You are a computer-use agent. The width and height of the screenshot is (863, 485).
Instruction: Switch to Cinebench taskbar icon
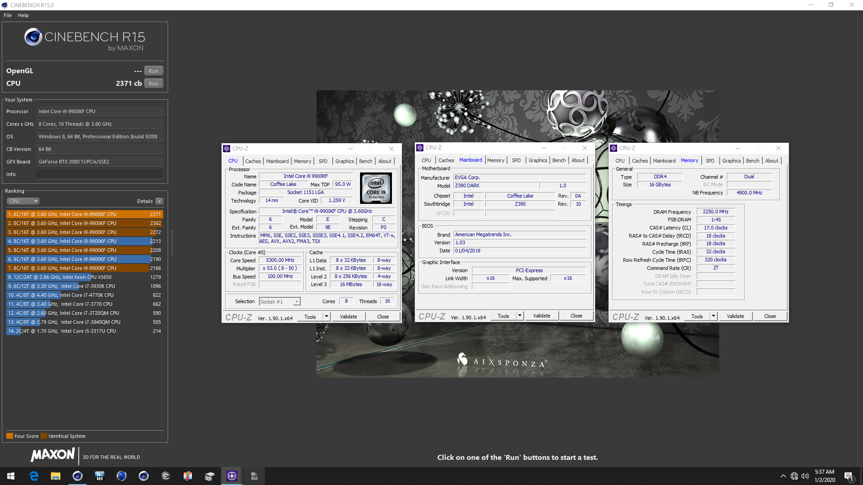78,476
